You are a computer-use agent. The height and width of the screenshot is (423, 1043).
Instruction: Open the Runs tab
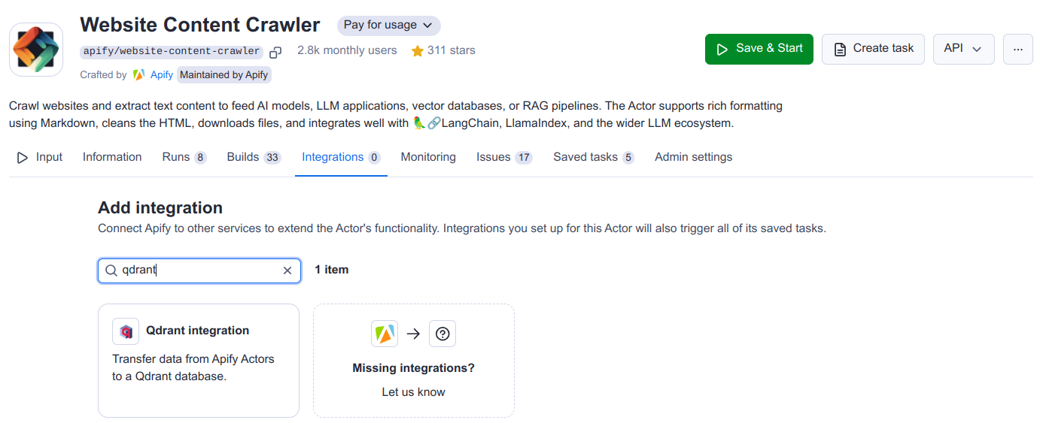pyautogui.click(x=184, y=157)
